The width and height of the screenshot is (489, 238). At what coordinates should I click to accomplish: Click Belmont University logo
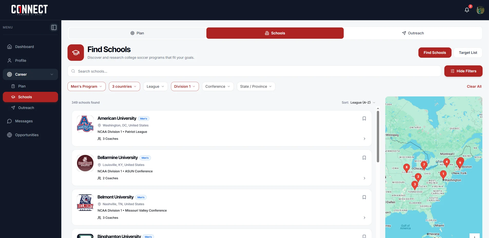(85, 203)
